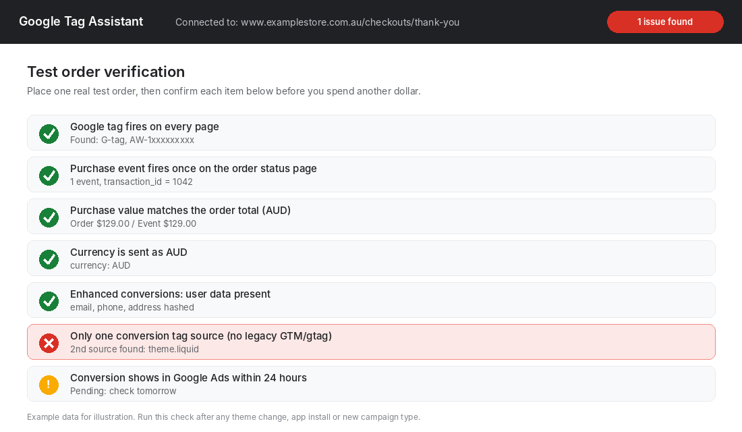This screenshot has height=432, width=742.
Task: Select 'Currency is sent as AUD' title
Action: (x=129, y=252)
